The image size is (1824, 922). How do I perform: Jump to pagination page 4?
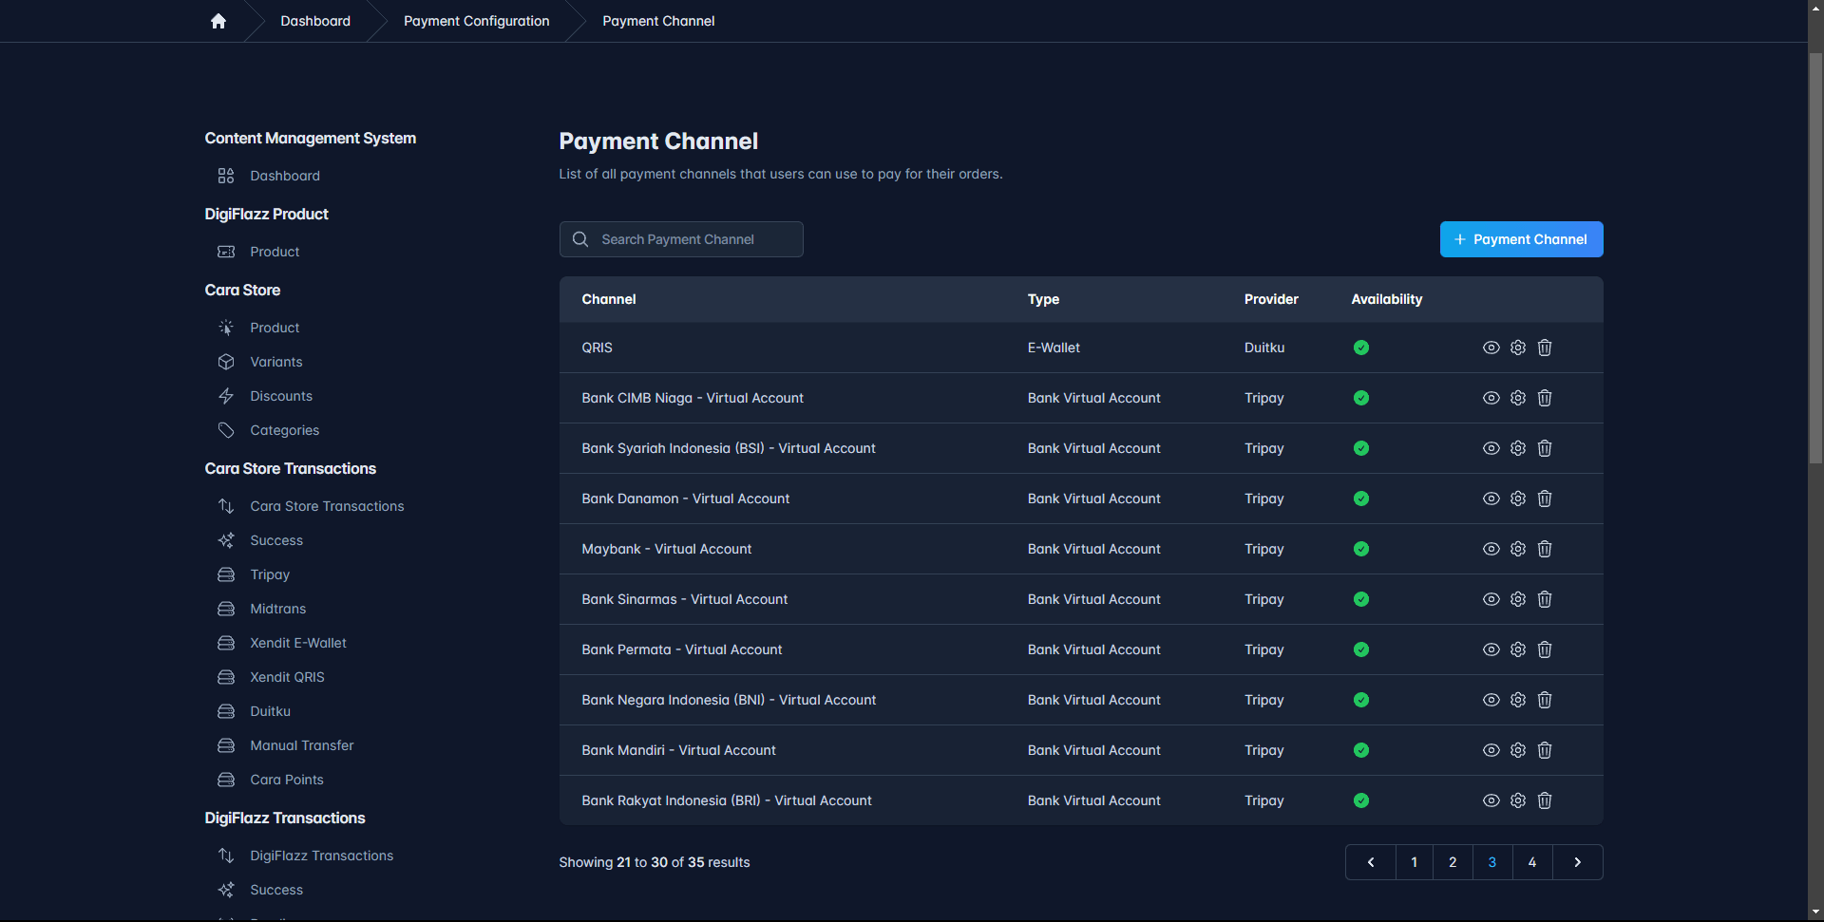click(1532, 862)
